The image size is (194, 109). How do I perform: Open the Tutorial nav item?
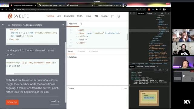click(x=50, y=16)
